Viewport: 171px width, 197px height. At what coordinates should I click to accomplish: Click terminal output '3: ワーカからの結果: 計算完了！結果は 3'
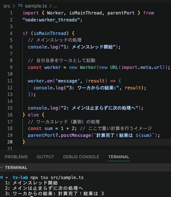[54, 194]
